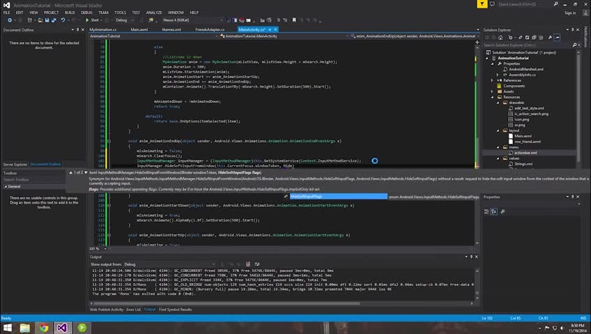The height and width of the screenshot is (334, 591).
Task: Expand the References node
Action: pos(492,80)
